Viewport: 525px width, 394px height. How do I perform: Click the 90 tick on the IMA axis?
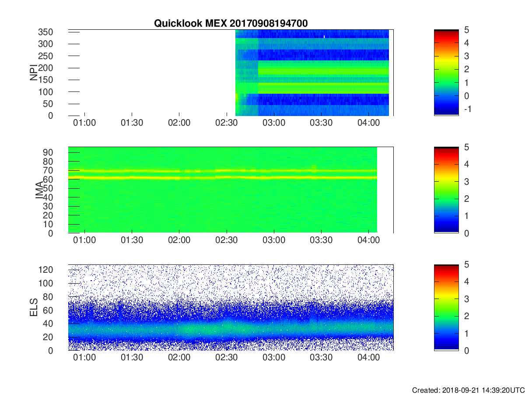coord(48,152)
